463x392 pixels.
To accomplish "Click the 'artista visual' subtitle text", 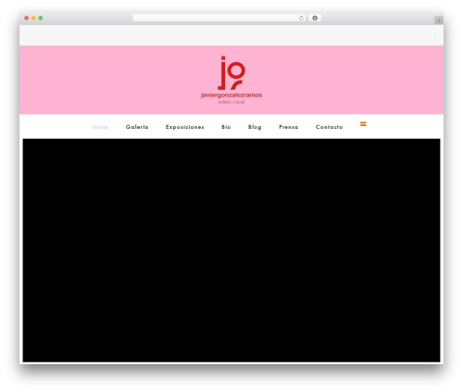I will point(231,102).
